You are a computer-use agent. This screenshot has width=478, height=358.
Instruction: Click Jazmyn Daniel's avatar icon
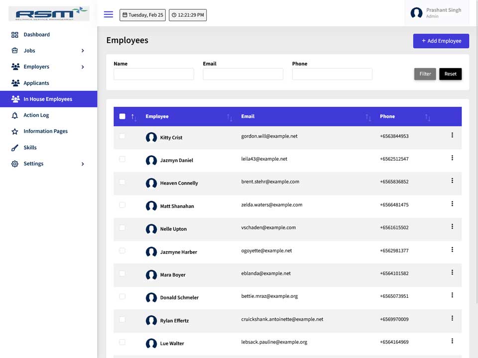pyautogui.click(x=151, y=160)
